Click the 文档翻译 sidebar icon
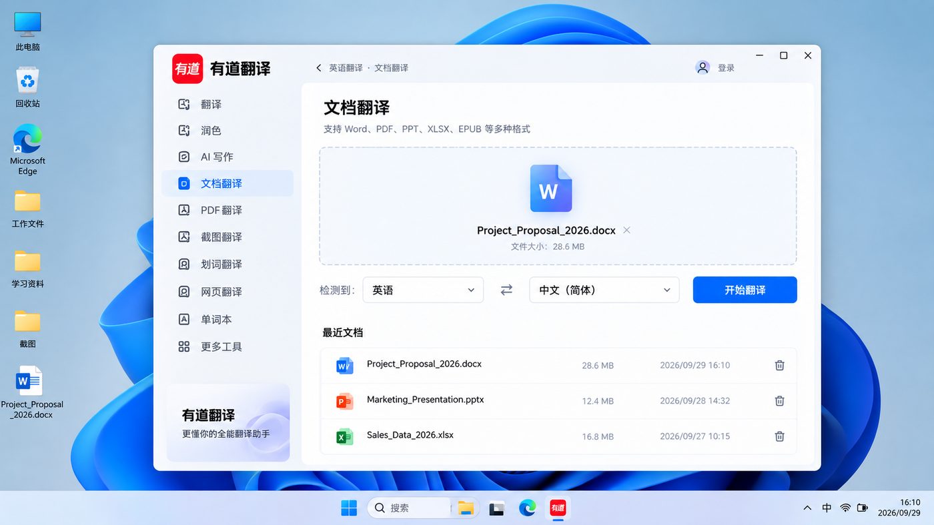The image size is (934, 525). [x=184, y=183]
